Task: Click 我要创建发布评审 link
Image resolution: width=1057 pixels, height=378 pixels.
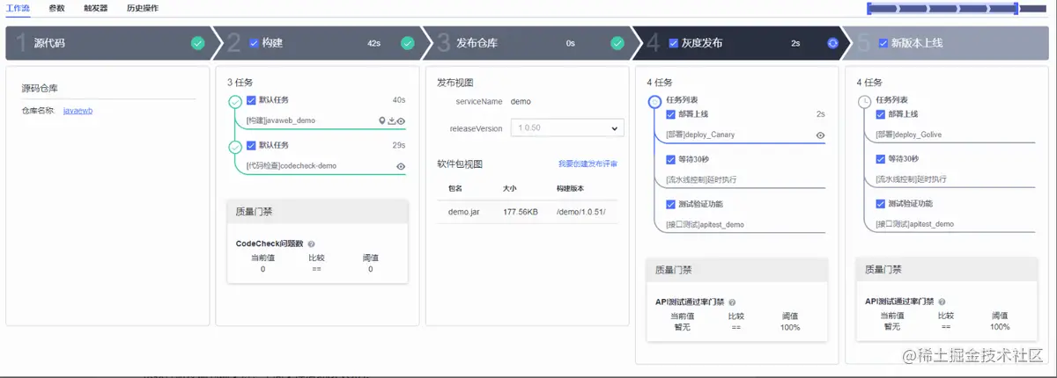Action: pyautogui.click(x=588, y=164)
